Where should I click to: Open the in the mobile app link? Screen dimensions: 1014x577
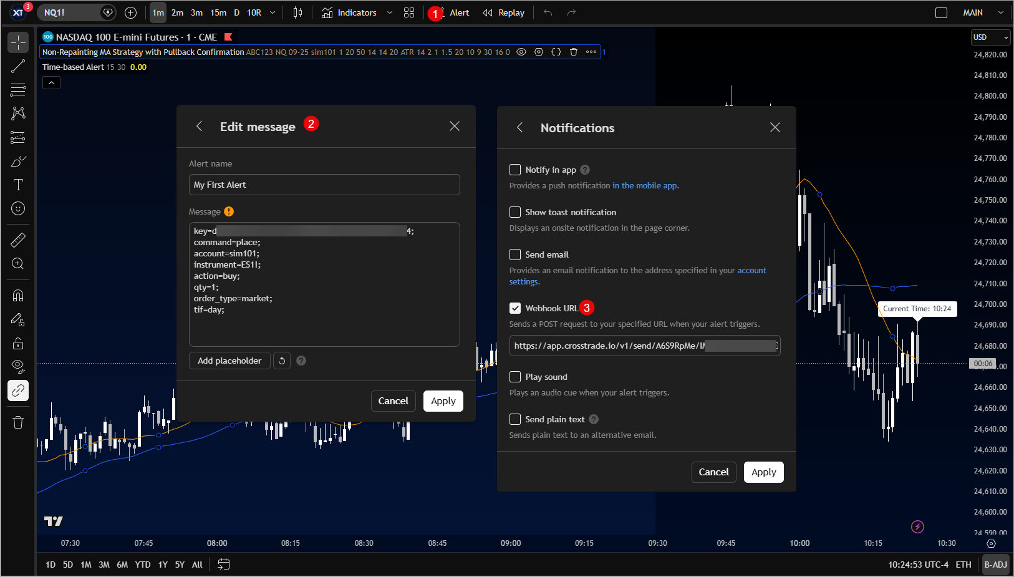click(x=645, y=185)
